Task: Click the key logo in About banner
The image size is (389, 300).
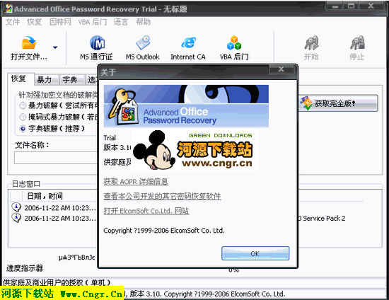Action: 122,108
